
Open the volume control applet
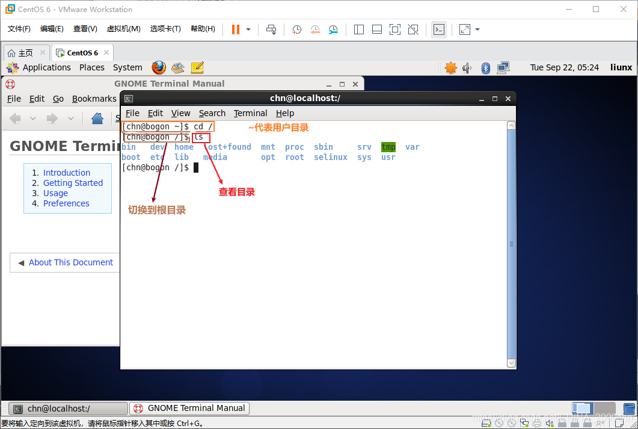pyautogui.click(x=467, y=68)
